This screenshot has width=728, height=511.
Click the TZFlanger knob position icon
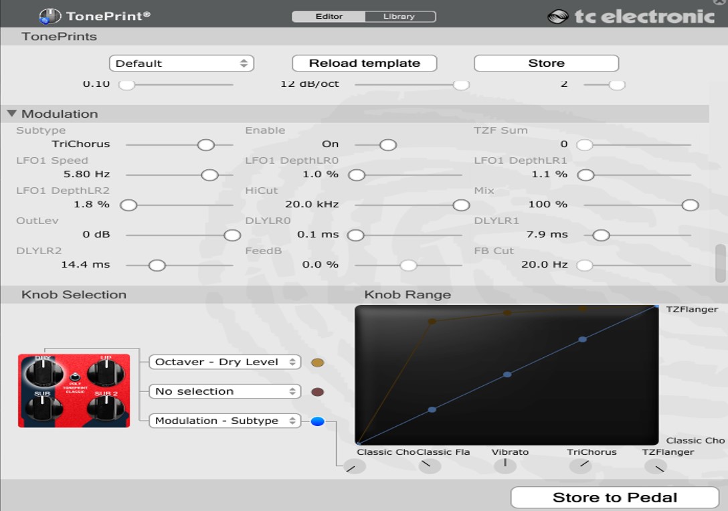(658, 466)
